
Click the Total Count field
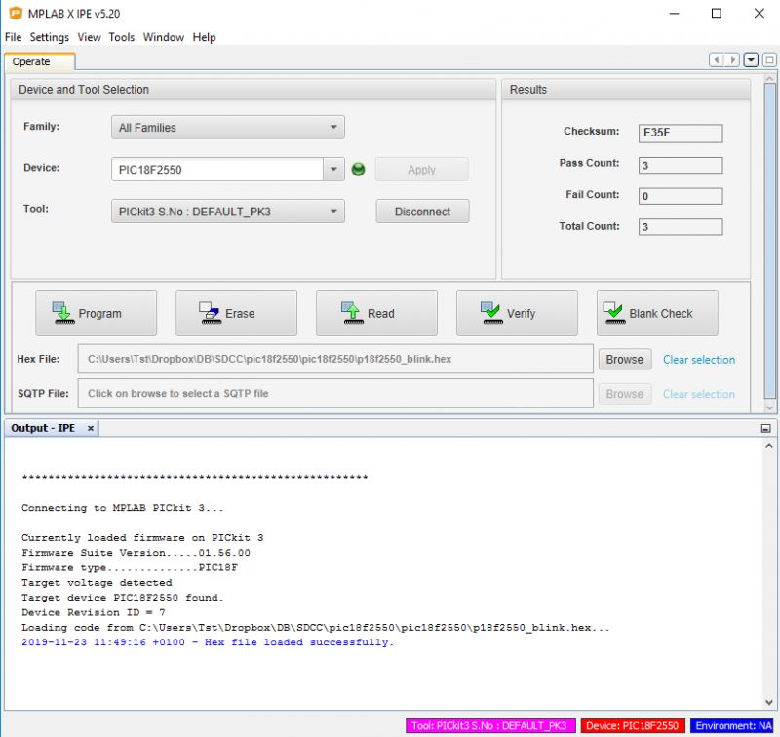click(x=681, y=227)
